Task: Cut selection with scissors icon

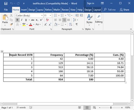Action: (x=11, y=15)
